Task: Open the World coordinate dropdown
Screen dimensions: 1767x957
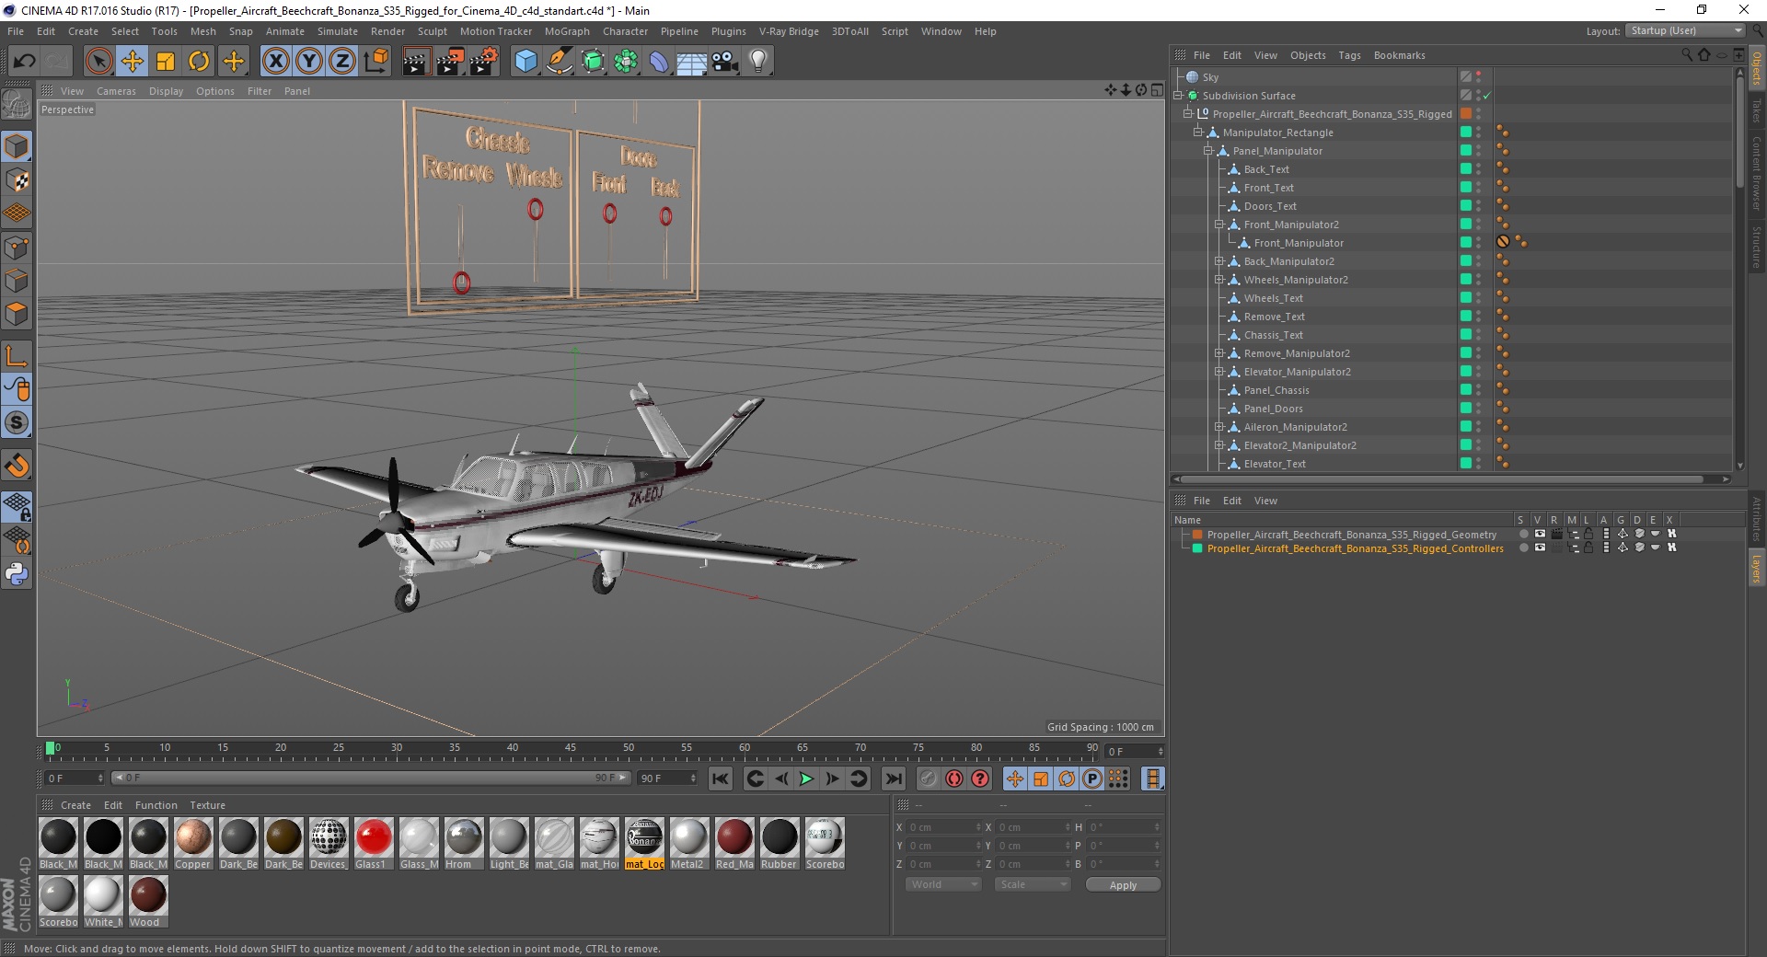Action: (943, 884)
